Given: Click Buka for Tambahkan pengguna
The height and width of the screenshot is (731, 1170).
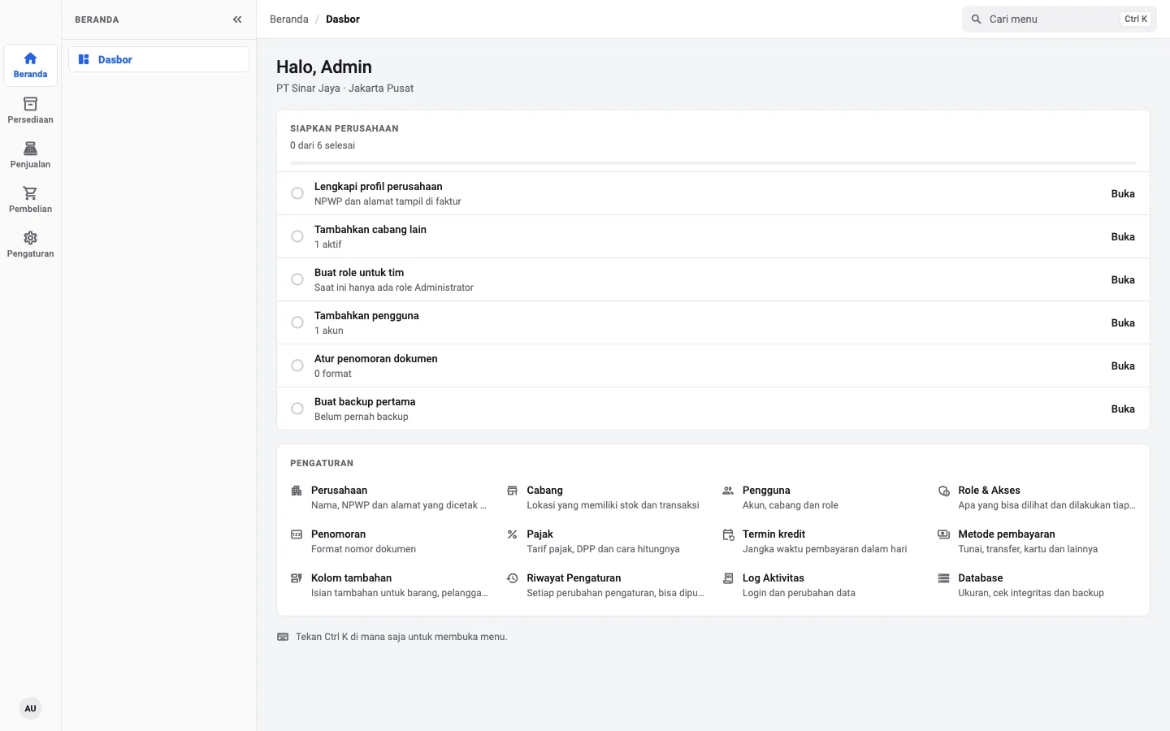Looking at the screenshot, I should pos(1123,322).
